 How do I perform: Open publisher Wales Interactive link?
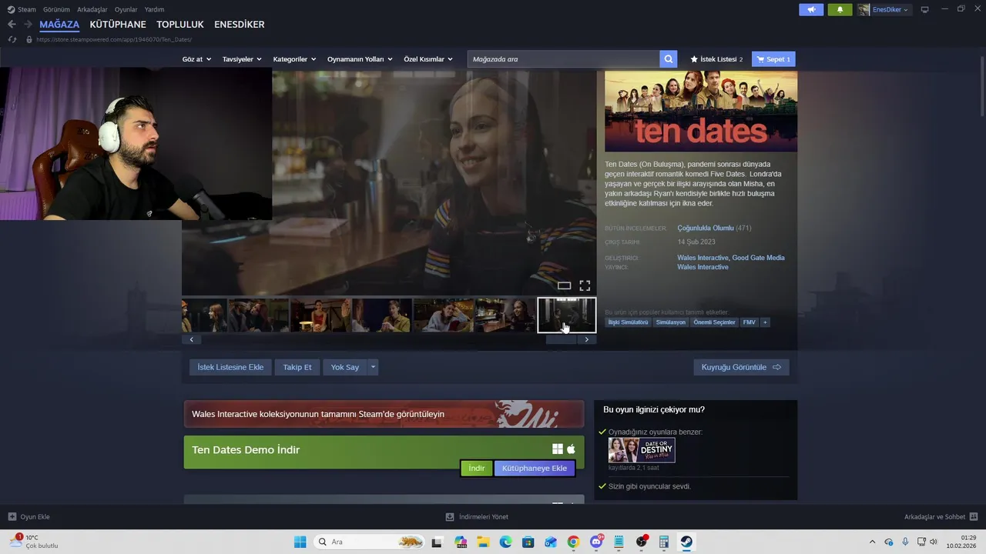703,267
